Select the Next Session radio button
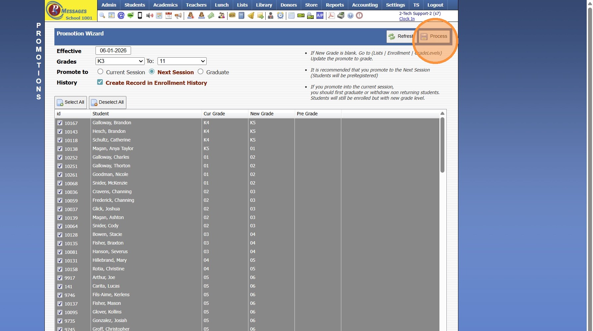The width and height of the screenshot is (593, 331). click(x=152, y=72)
